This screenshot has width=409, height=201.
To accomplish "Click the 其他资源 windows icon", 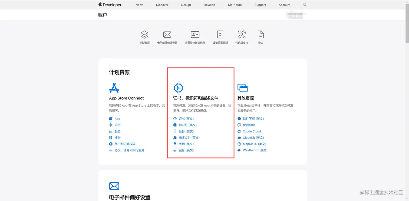I will (x=243, y=88).
